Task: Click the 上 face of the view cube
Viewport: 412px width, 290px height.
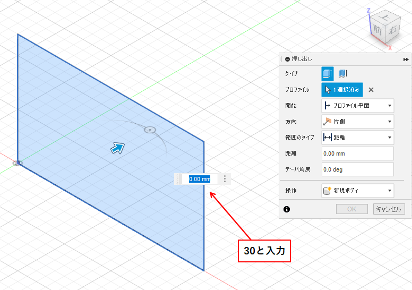Action: 385,17
